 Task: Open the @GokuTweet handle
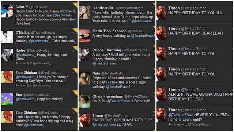[38, 7]
